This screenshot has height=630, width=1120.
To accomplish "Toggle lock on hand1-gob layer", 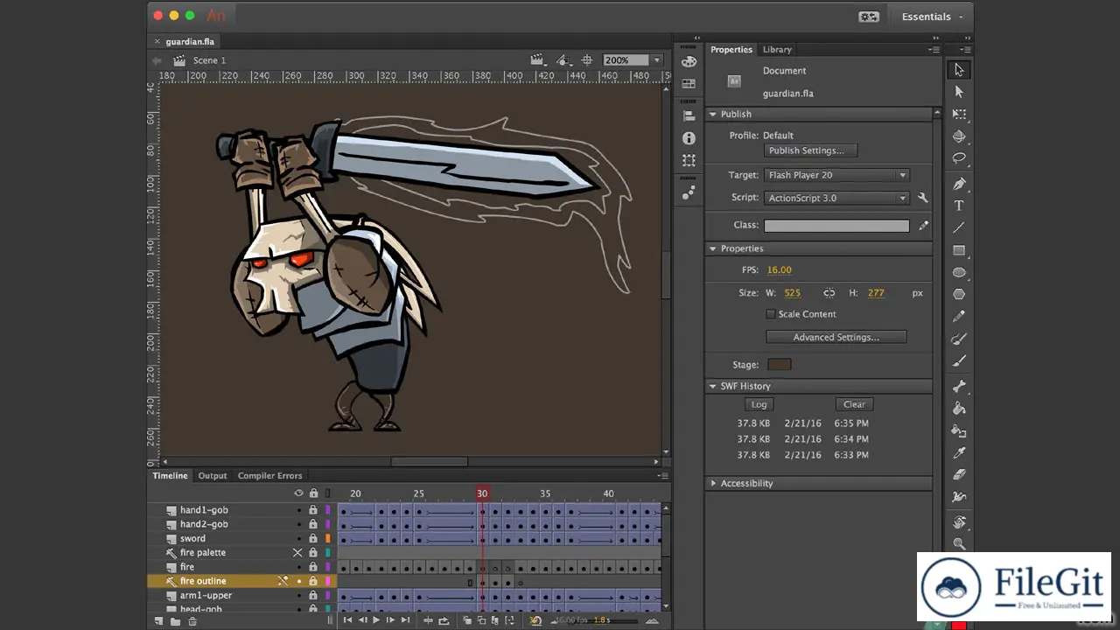I will pyautogui.click(x=312, y=510).
